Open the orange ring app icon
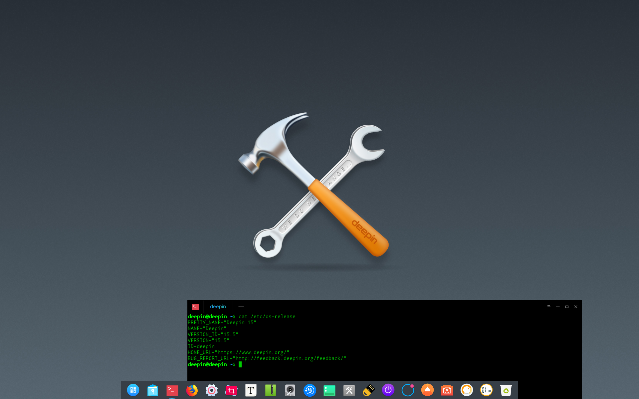Screen dimensions: 639x399 (467, 390)
